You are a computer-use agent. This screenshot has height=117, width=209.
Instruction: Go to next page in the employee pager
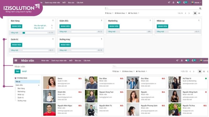pyautogui.click(x=194, y=71)
